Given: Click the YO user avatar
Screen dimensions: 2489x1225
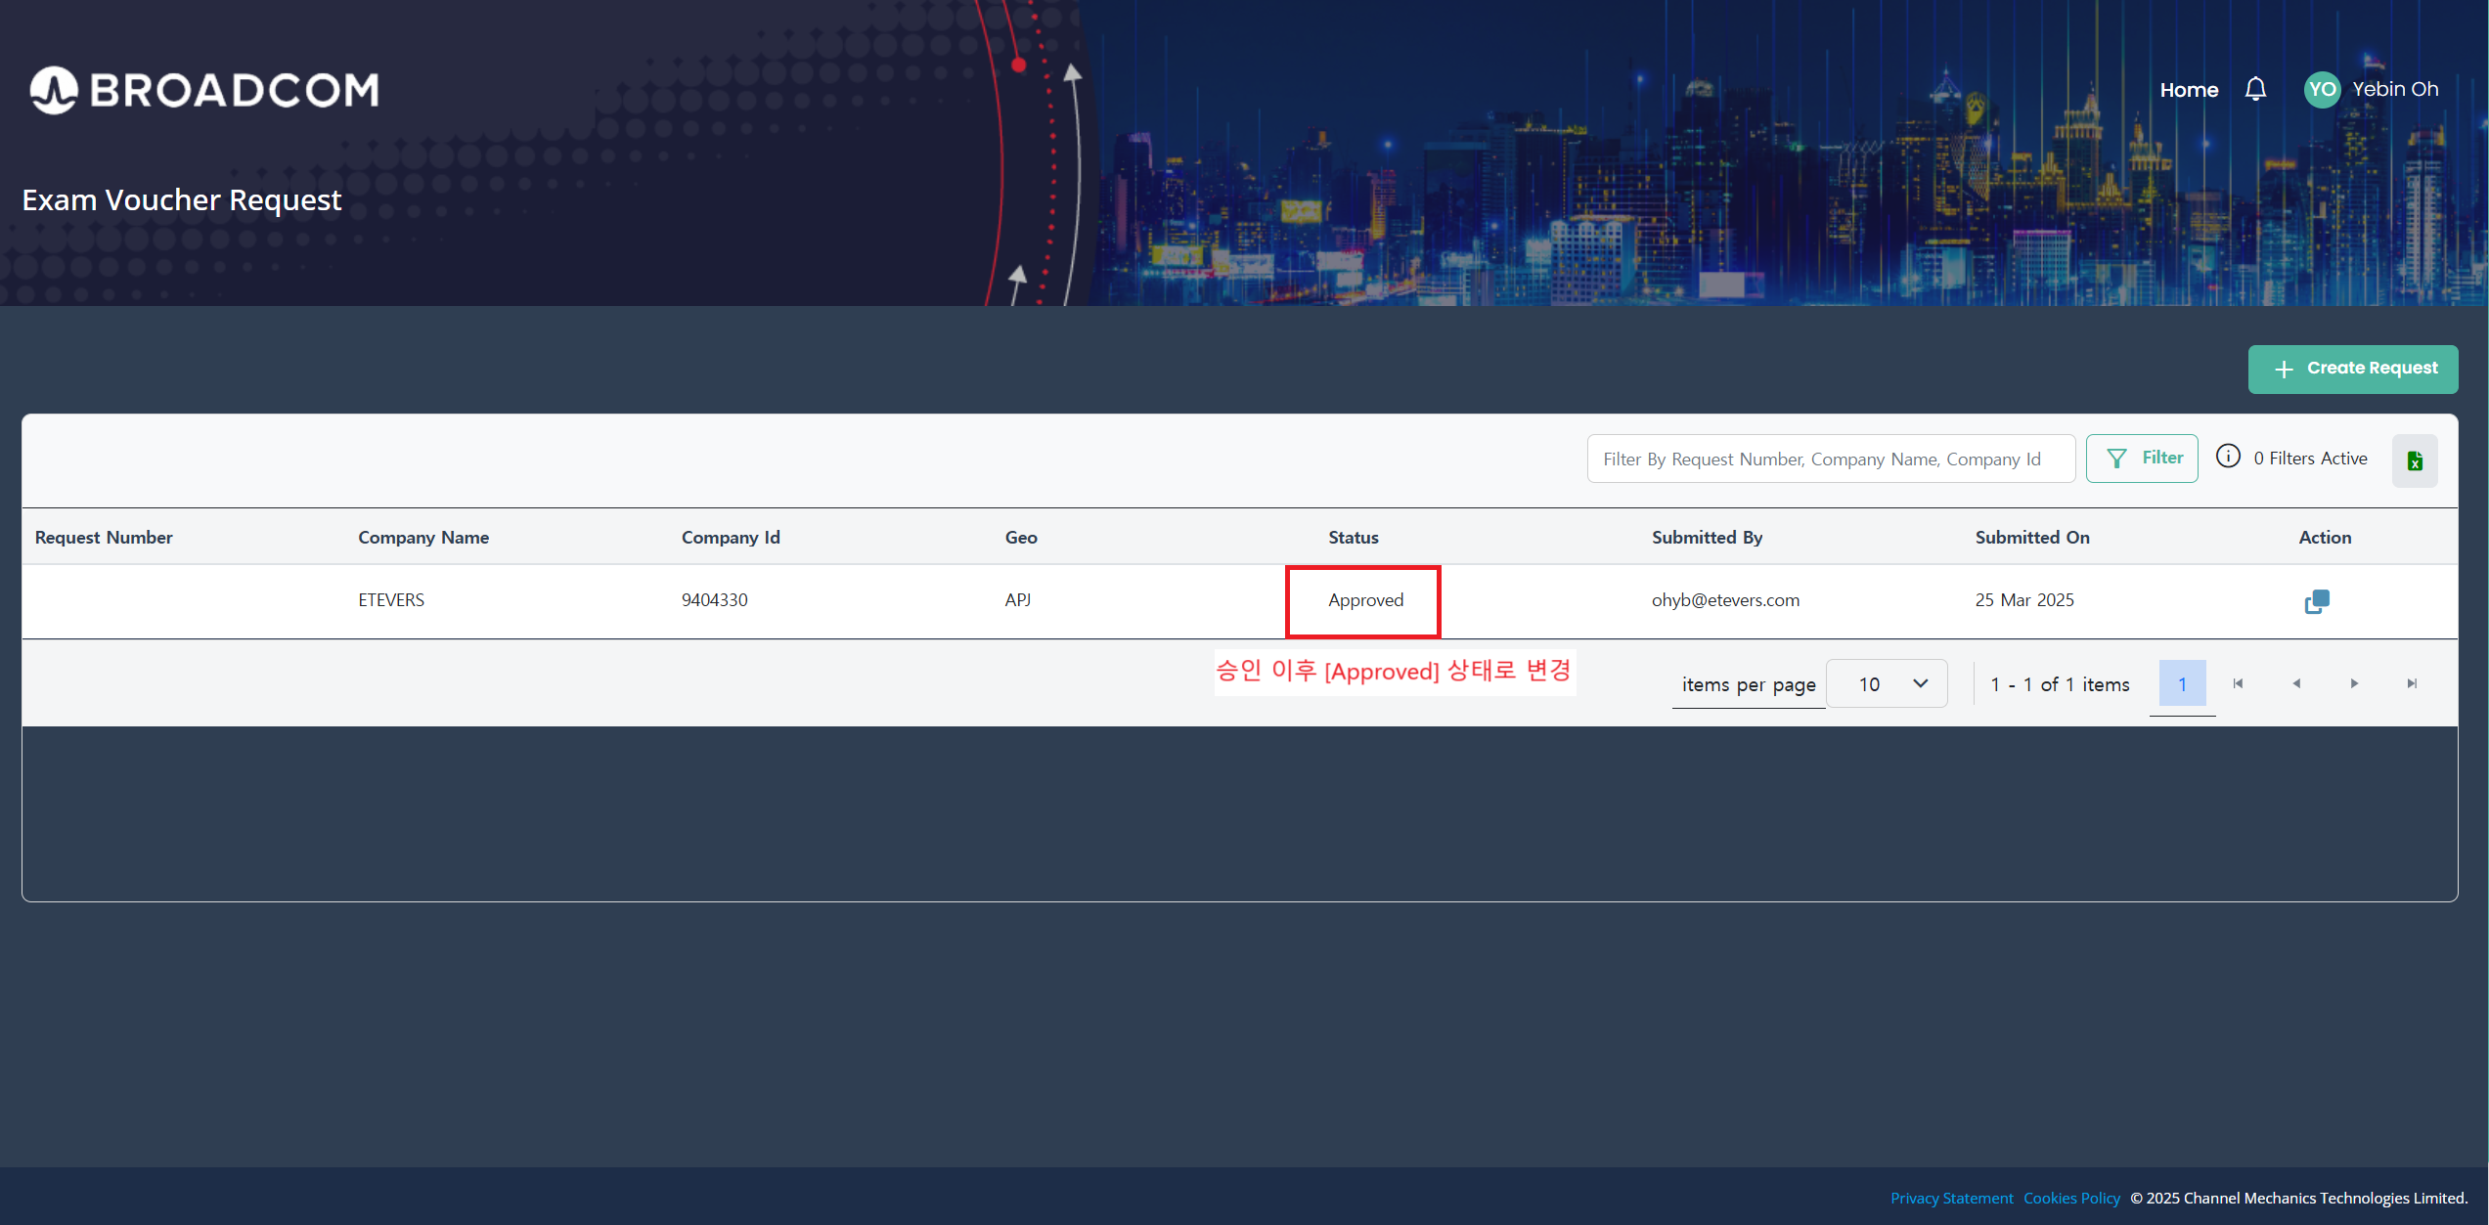Looking at the screenshot, I should 2322,89.
